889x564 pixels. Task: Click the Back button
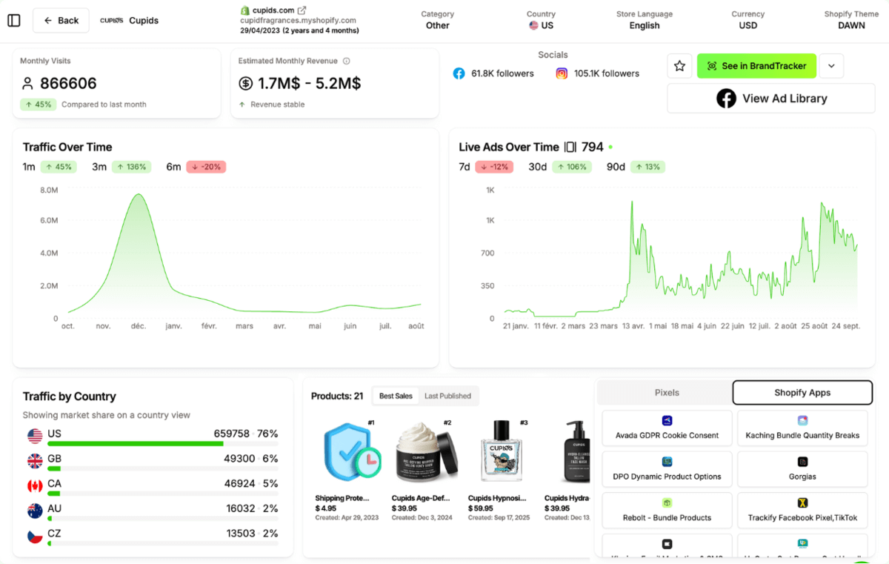coord(61,20)
